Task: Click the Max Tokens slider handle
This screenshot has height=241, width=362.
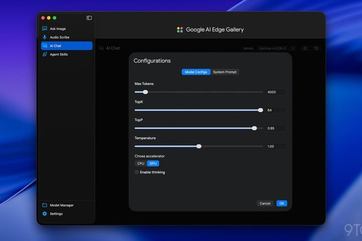Action: [145, 92]
